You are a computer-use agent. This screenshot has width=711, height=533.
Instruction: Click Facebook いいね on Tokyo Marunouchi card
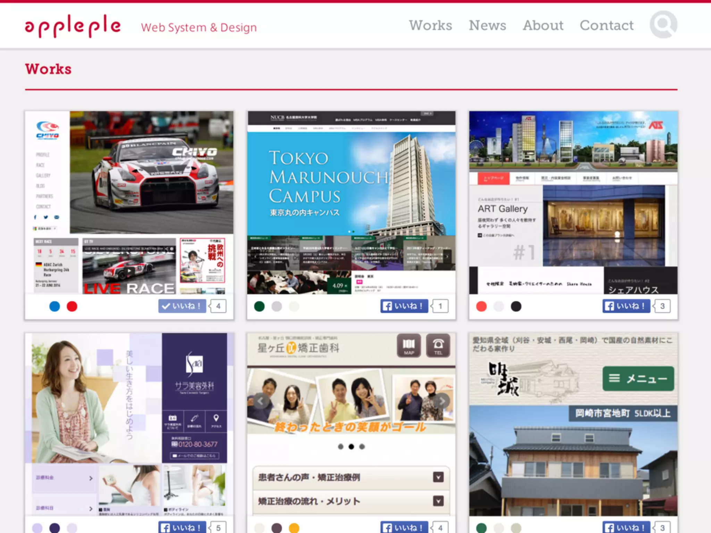coord(404,306)
